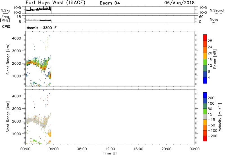Click the 'Freq. [MHz]' label
Image resolution: width=225 pixels, height=155 pixels.
click(x=5, y=19)
